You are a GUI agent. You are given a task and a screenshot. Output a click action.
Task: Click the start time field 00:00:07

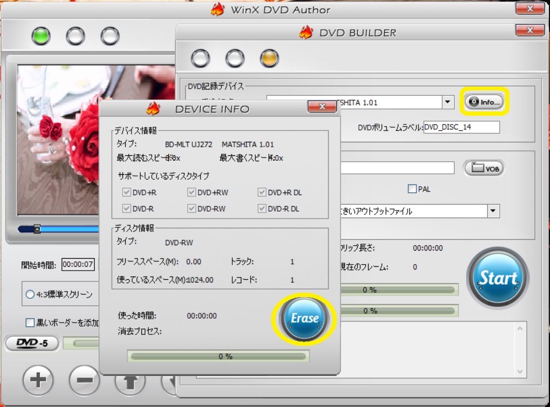[78, 264]
